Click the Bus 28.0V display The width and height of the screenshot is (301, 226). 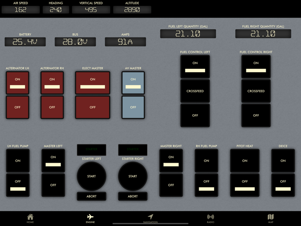point(75,42)
